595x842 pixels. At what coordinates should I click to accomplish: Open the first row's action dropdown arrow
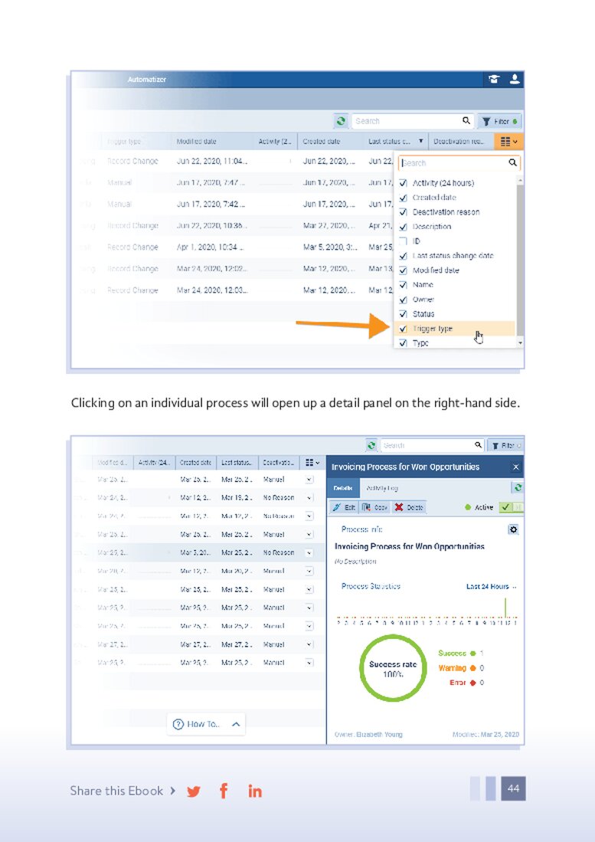309,480
